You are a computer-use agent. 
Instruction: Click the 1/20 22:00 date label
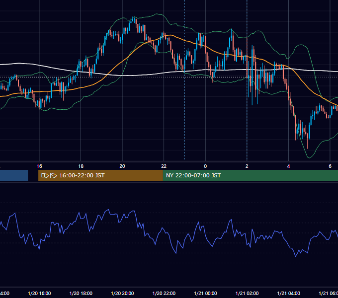[164, 293]
